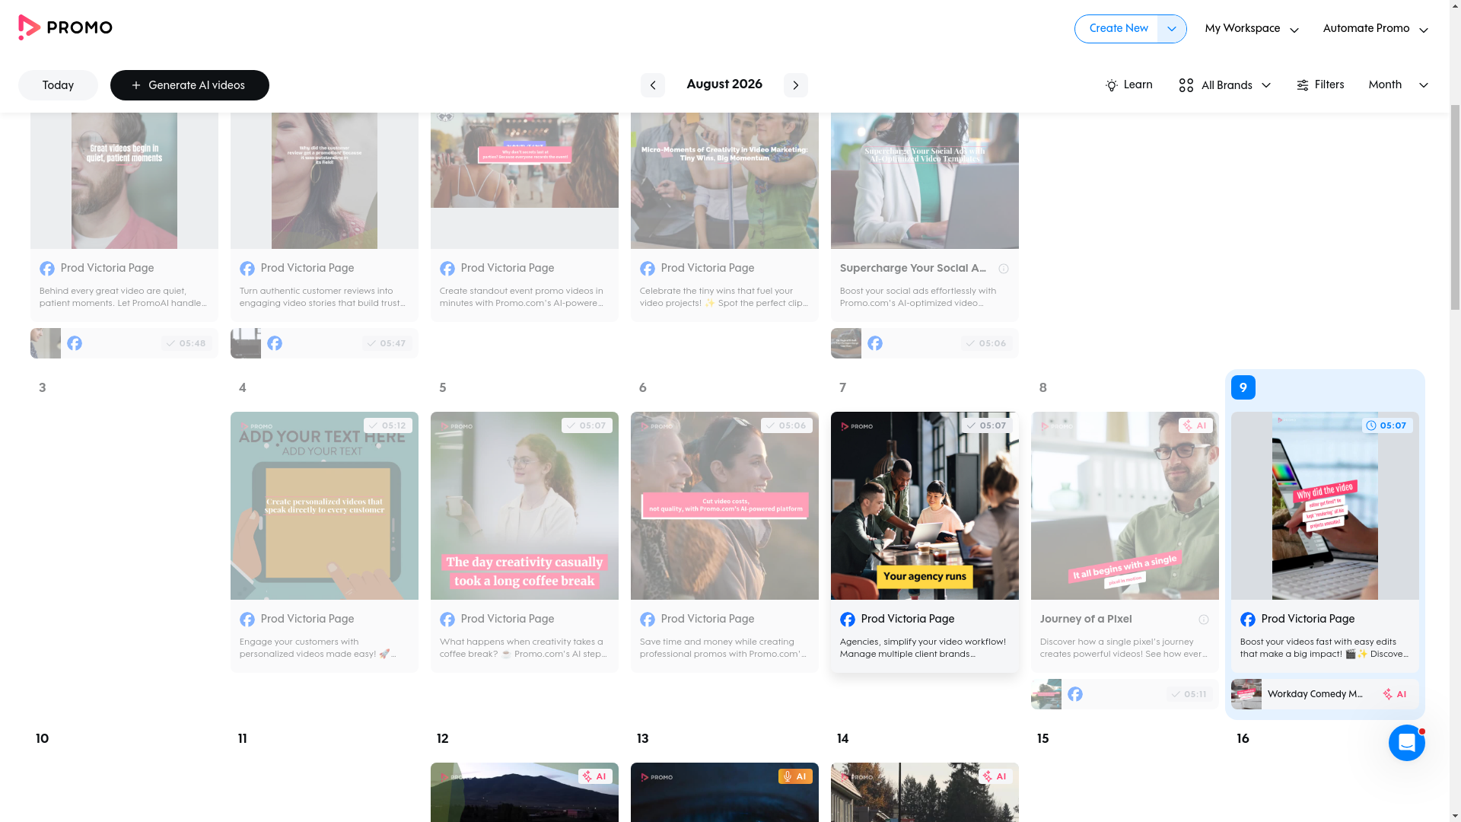Click 'Agencies, simplify your video workflow!' description
The image size is (1461, 822).
tap(923, 648)
